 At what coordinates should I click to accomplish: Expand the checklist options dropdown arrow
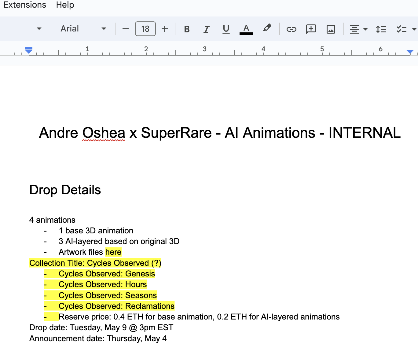point(414,29)
